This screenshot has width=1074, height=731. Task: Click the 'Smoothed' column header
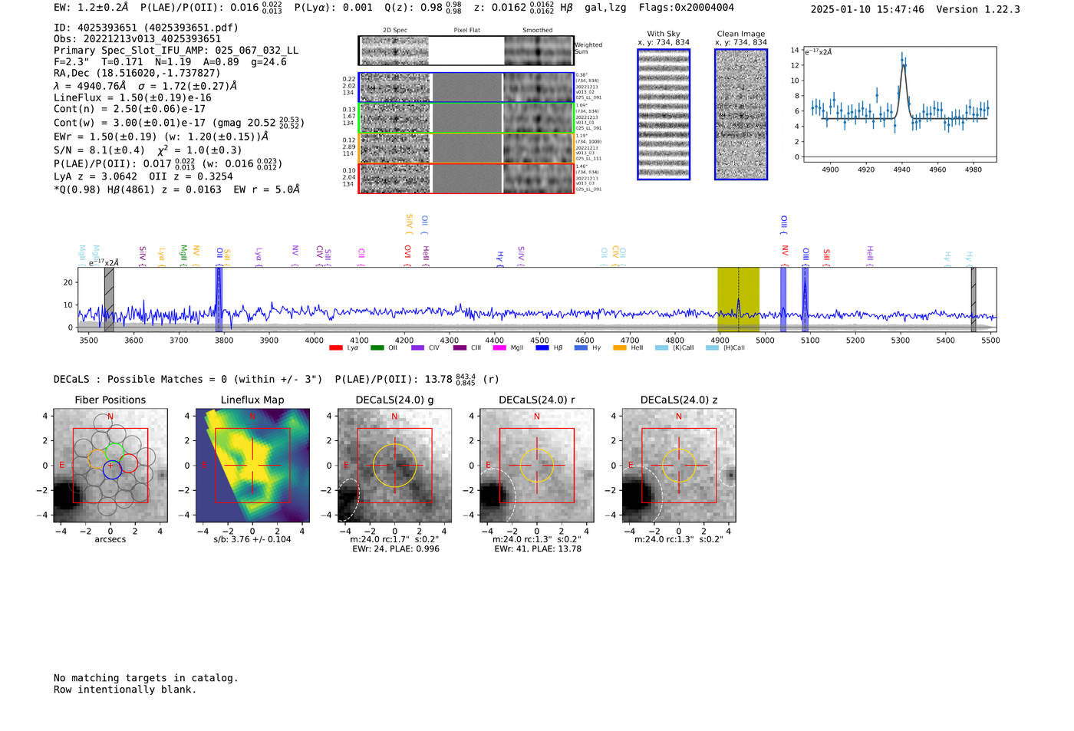(538, 31)
